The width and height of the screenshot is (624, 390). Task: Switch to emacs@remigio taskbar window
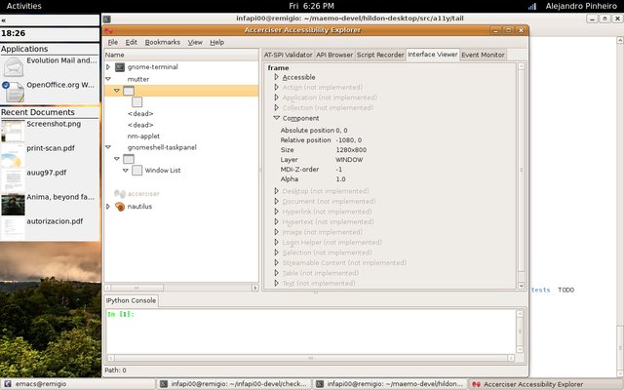click(78, 384)
